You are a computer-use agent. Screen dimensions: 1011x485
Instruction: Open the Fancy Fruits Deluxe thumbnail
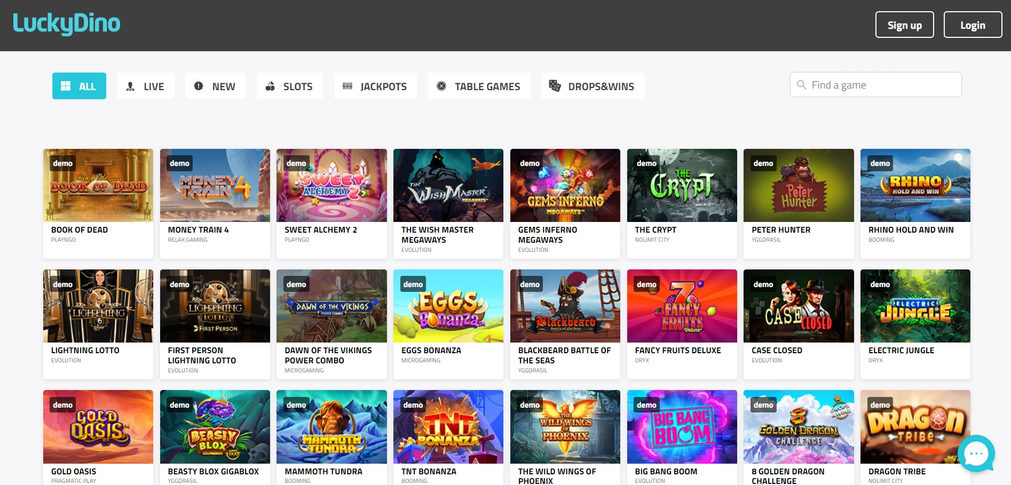pyautogui.click(x=682, y=306)
